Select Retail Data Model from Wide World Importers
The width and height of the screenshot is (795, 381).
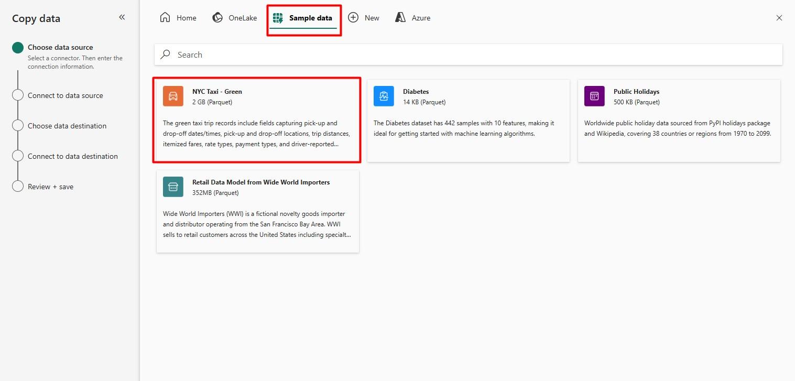[258, 211]
